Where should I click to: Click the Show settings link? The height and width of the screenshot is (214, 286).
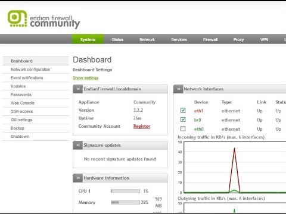point(85,78)
